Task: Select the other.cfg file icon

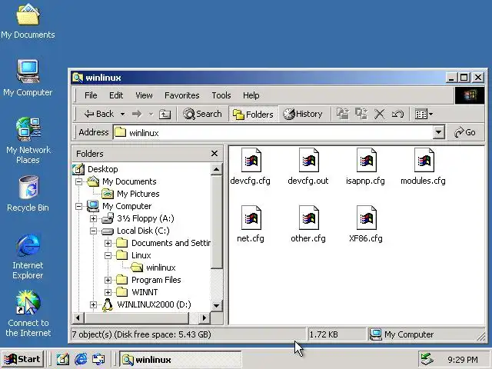Action: [309, 218]
